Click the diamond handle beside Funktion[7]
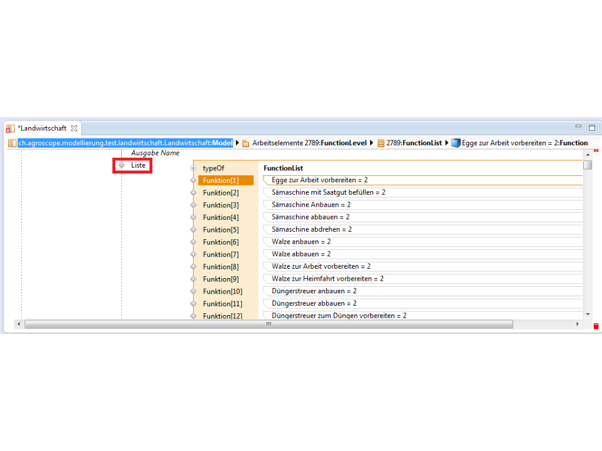This screenshot has width=602, height=451. click(194, 254)
